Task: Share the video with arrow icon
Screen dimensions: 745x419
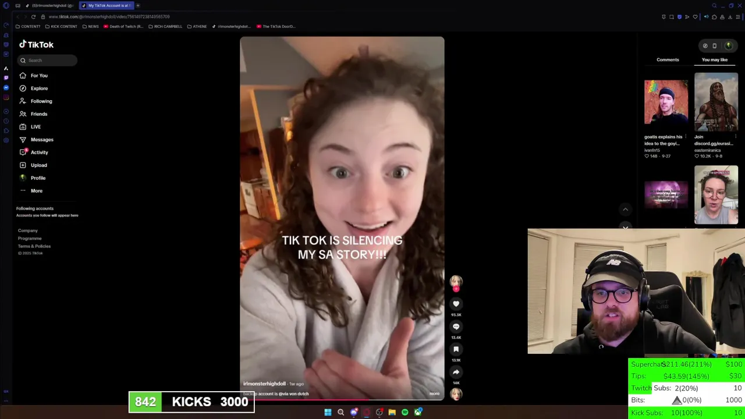Action: pyautogui.click(x=456, y=372)
